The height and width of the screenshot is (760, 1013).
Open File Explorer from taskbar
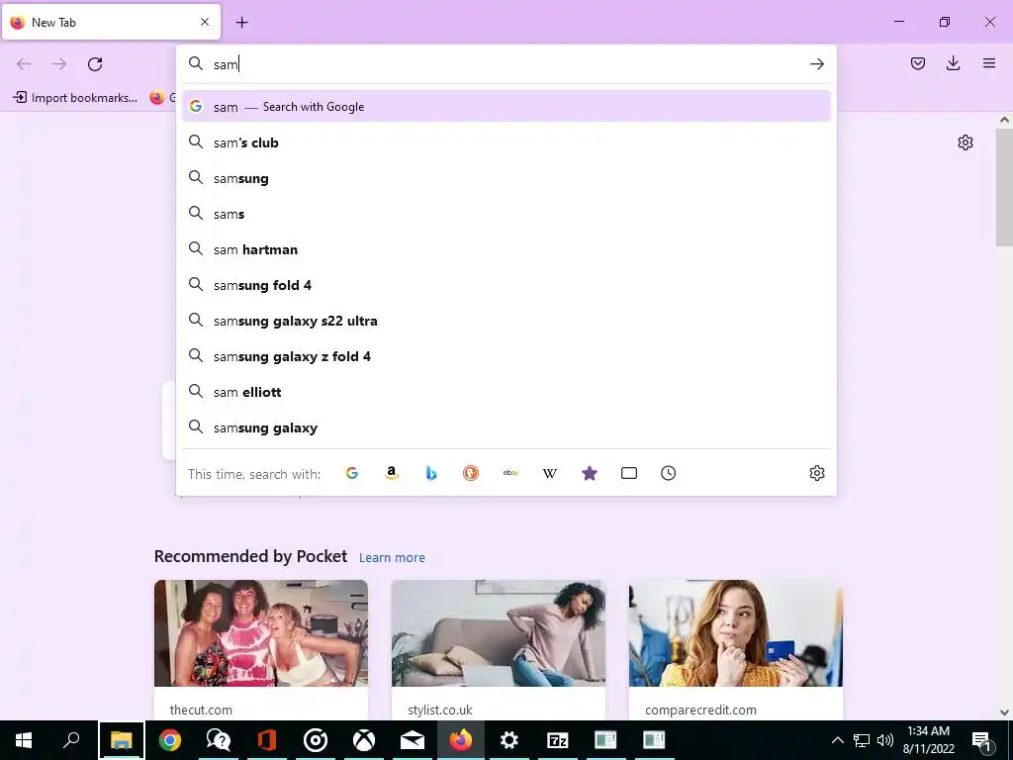(121, 740)
